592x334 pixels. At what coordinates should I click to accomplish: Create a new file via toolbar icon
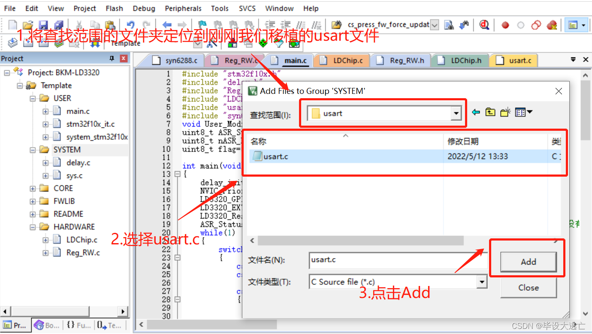(13, 25)
